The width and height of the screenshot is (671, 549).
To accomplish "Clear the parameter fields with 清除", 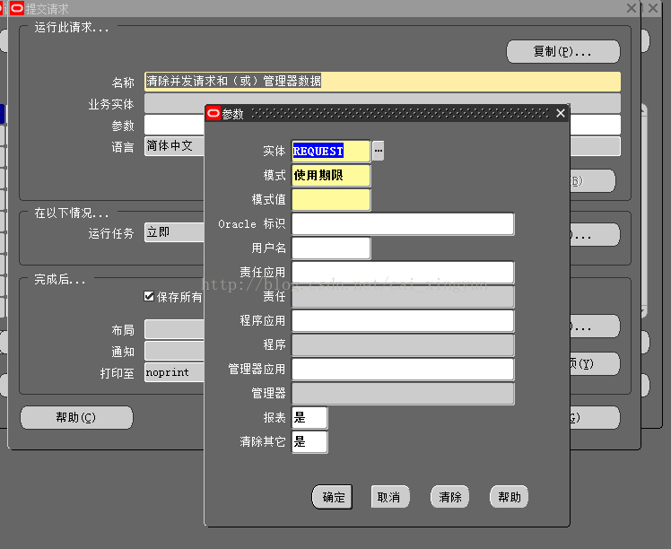I will (x=449, y=497).
